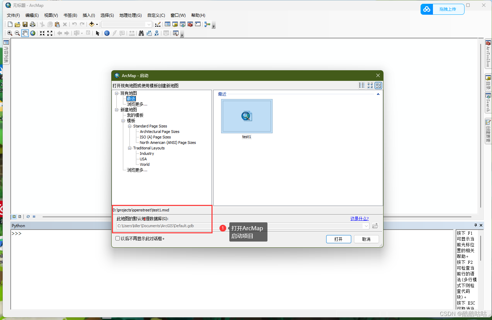Open the Table of Contents window icon
Viewport: 492px width, 320px height.
click(168, 24)
